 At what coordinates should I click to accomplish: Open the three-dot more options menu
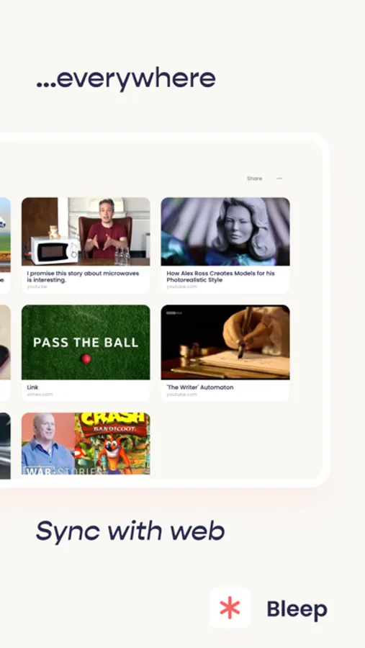[x=279, y=179]
